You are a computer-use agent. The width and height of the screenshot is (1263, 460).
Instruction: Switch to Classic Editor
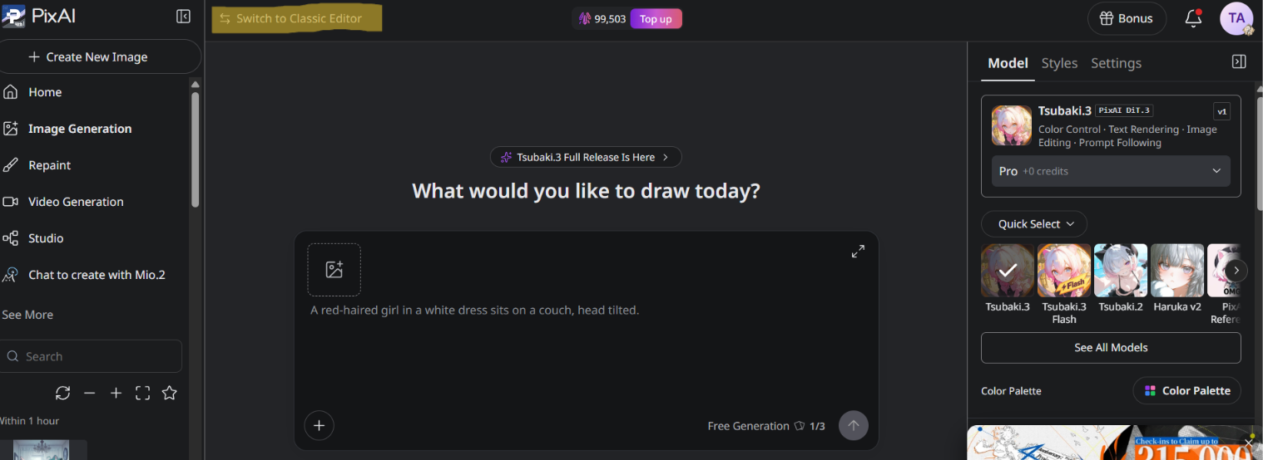click(297, 18)
